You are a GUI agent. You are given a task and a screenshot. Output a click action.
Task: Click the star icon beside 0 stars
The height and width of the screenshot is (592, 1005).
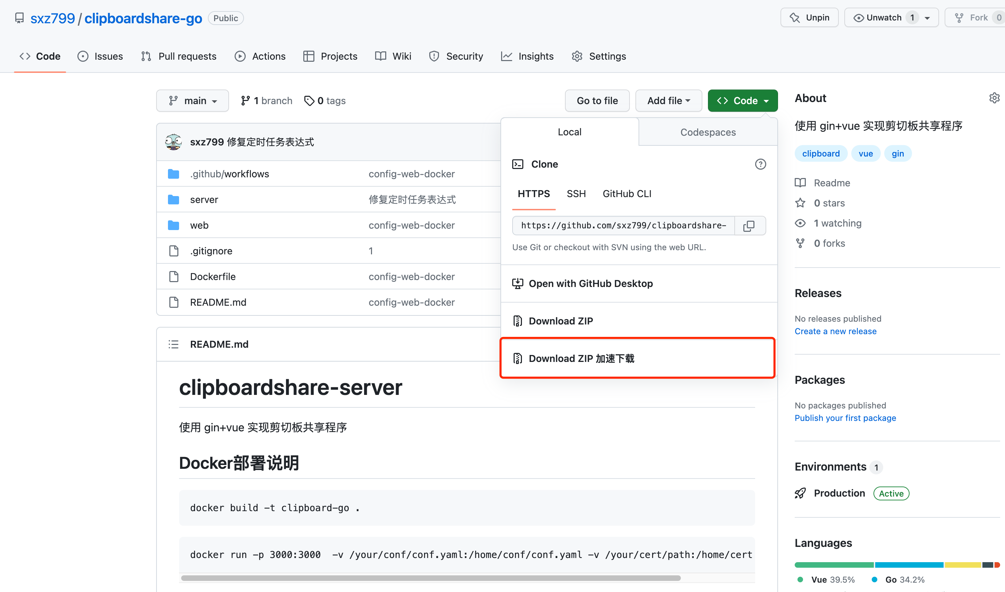[x=800, y=203]
